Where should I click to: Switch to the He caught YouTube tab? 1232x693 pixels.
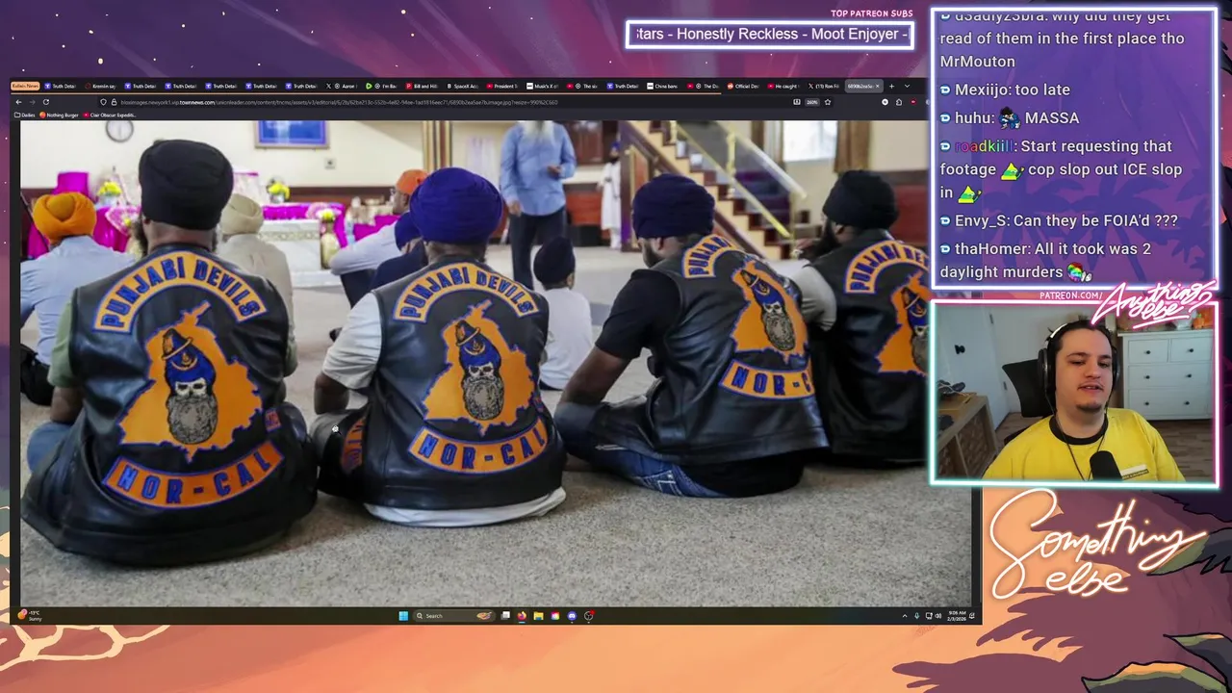point(783,86)
